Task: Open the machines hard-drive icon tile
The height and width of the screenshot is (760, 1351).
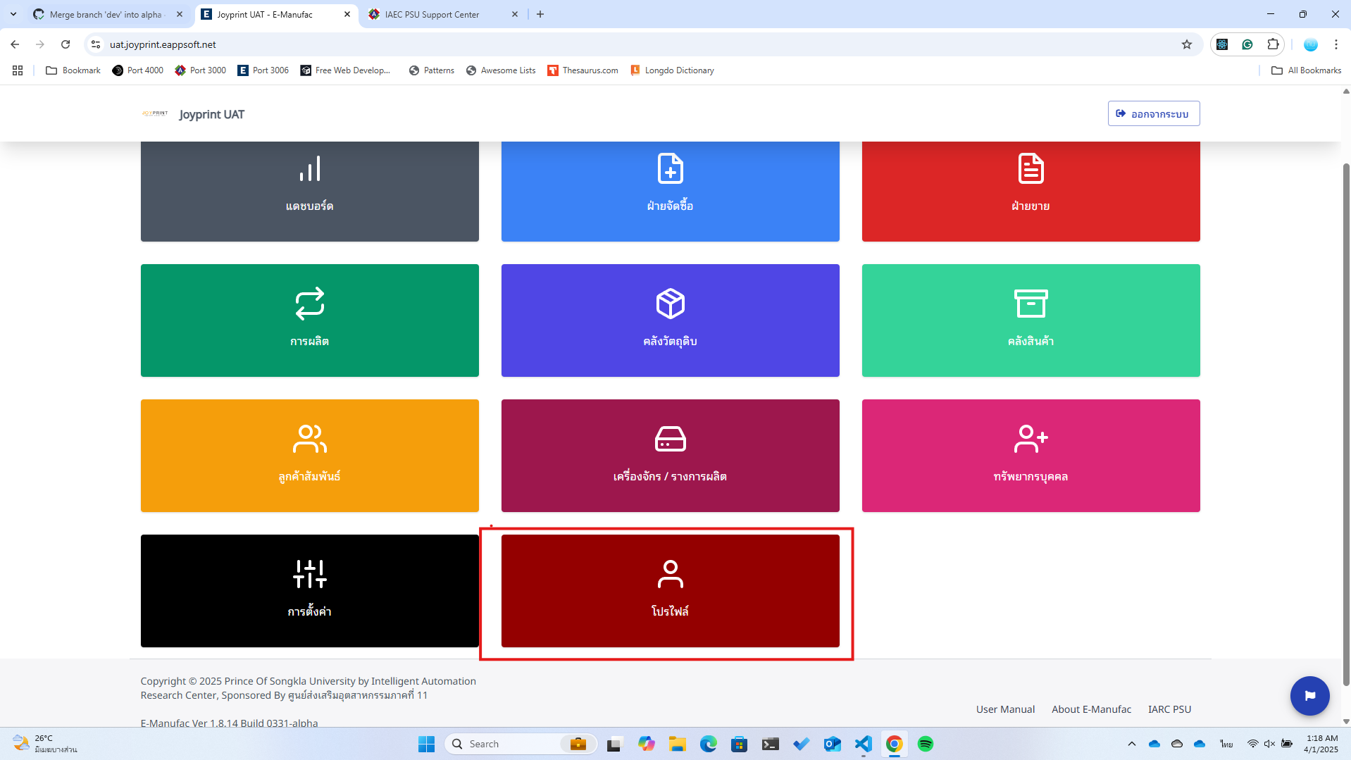Action: pyautogui.click(x=670, y=455)
